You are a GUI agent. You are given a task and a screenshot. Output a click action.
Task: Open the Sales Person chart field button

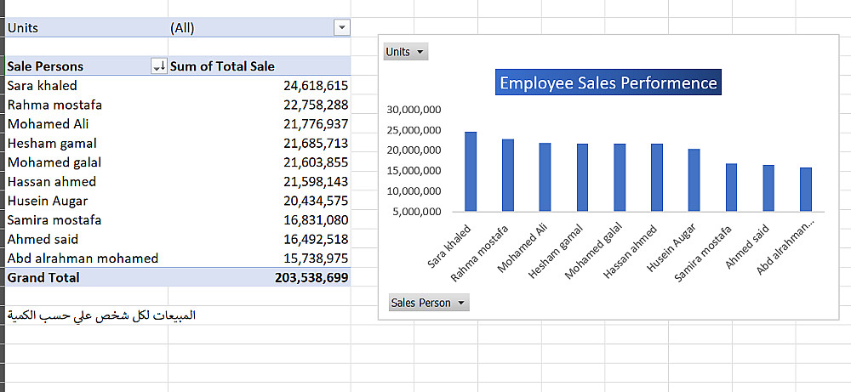[429, 303]
